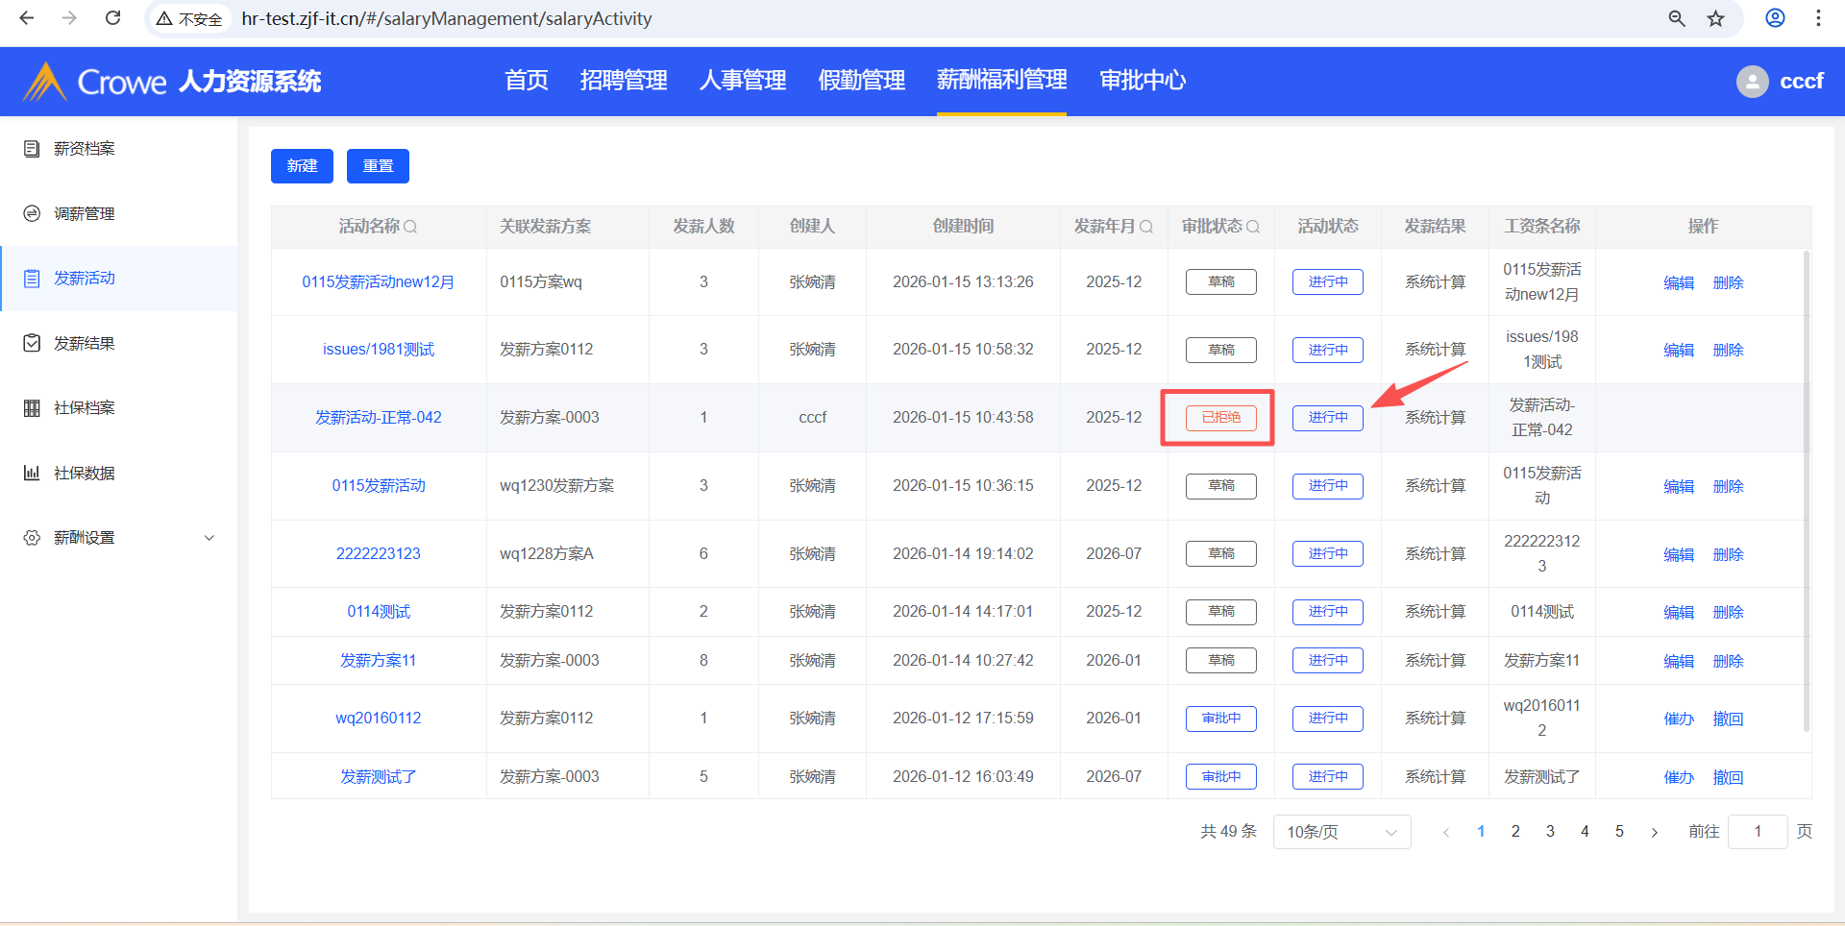
Task: Open 发薪结果 in the sidebar menu
Action: (85, 344)
